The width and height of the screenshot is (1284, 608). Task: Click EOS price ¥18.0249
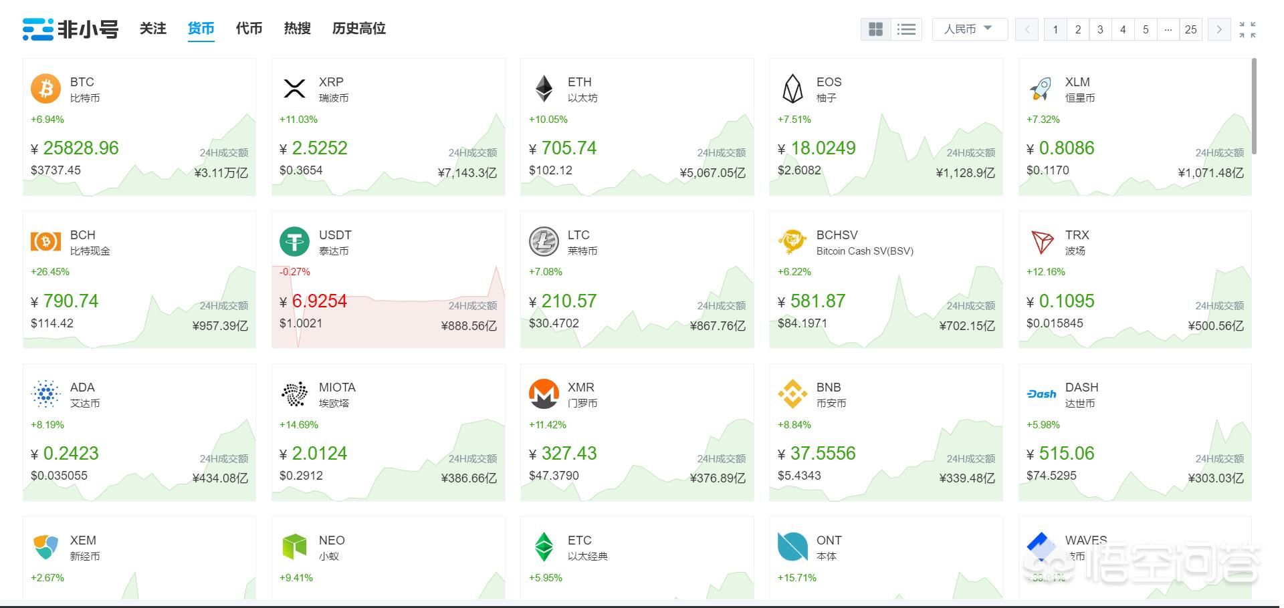817,148
